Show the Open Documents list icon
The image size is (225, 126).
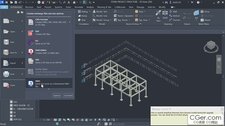coord(22,12)
